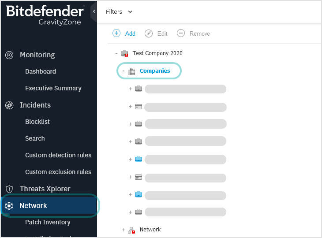Select the Companies folder label
The height and width of the screenshot is (238, 322).
[155, 71]
